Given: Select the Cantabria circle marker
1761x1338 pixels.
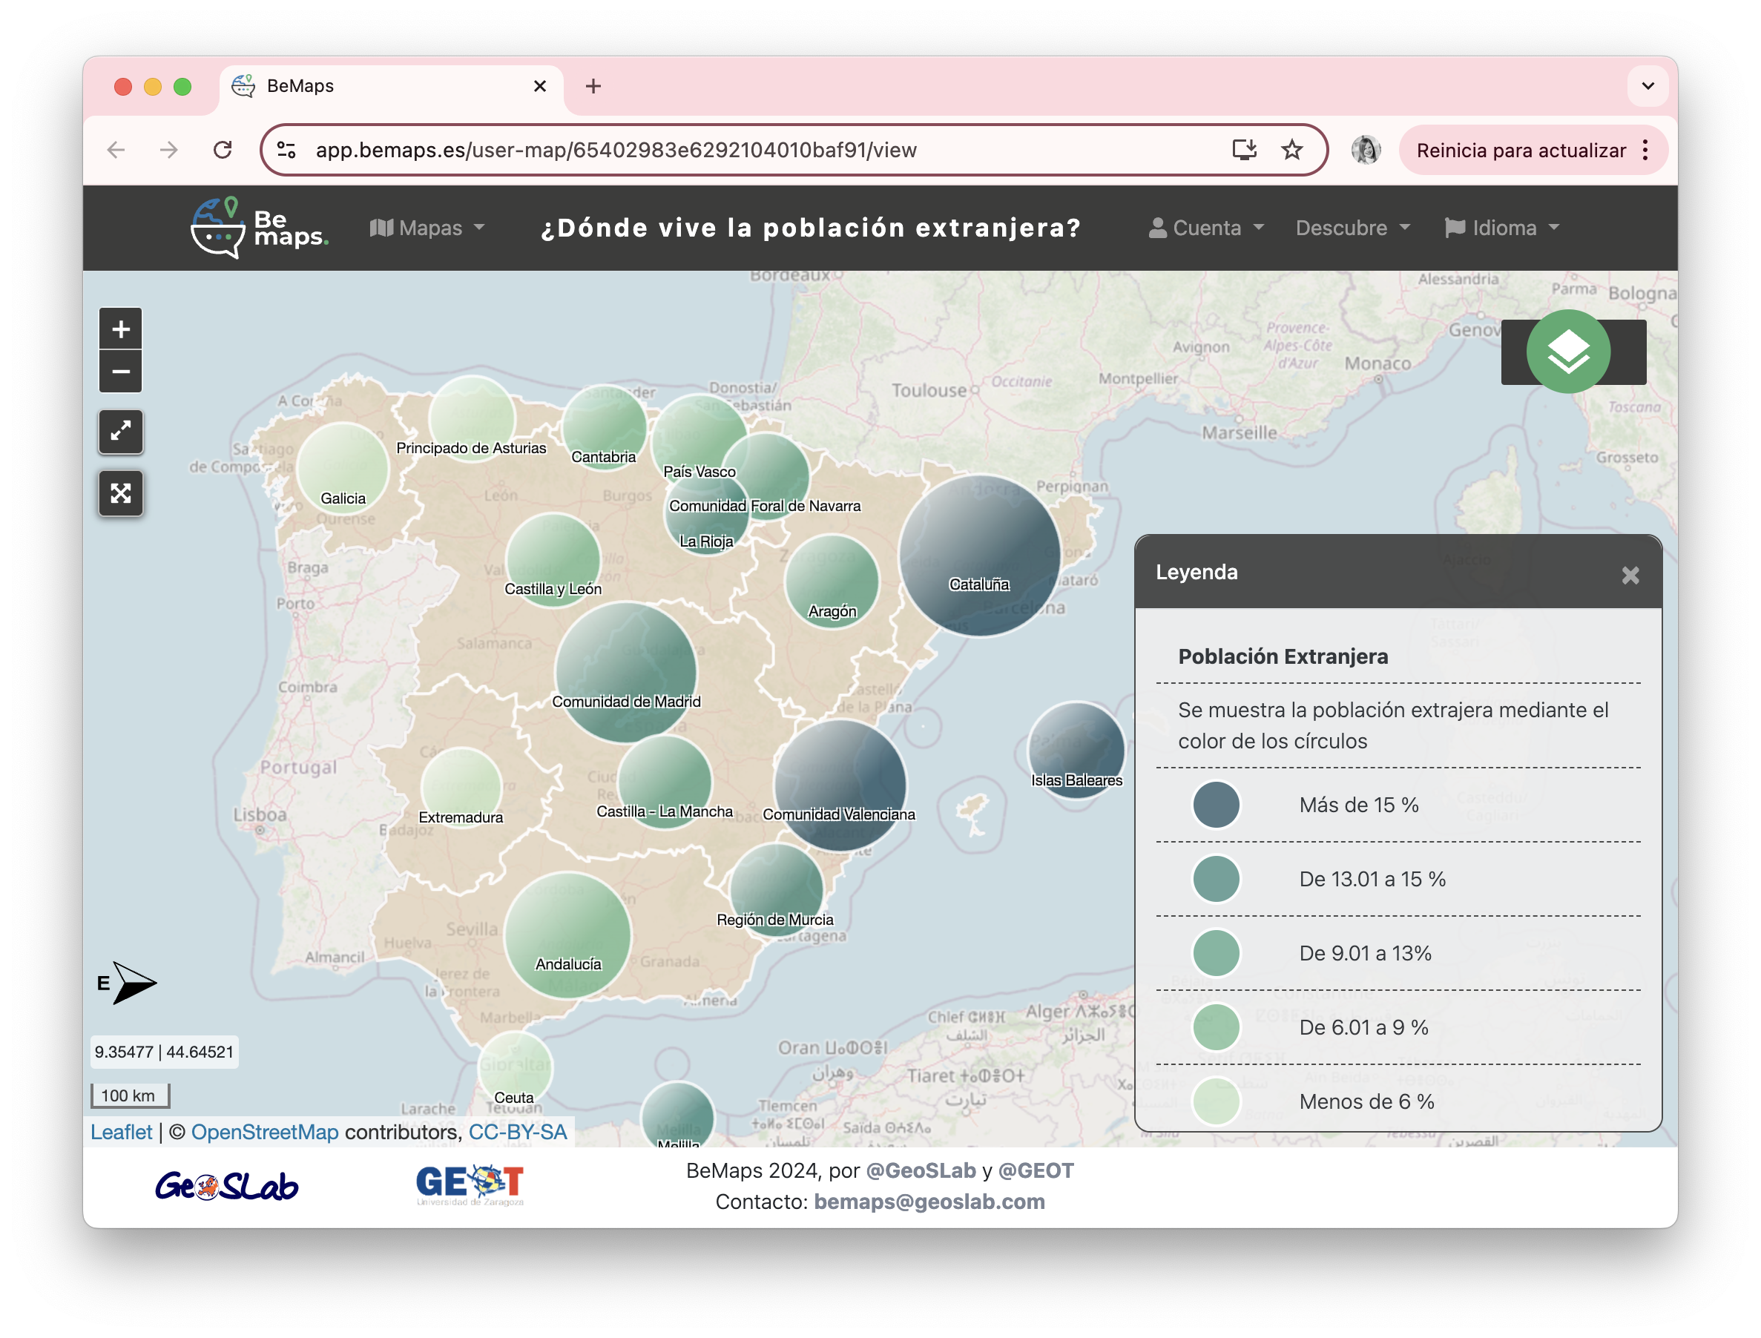Looking at the screenshot, I should 604,428.
